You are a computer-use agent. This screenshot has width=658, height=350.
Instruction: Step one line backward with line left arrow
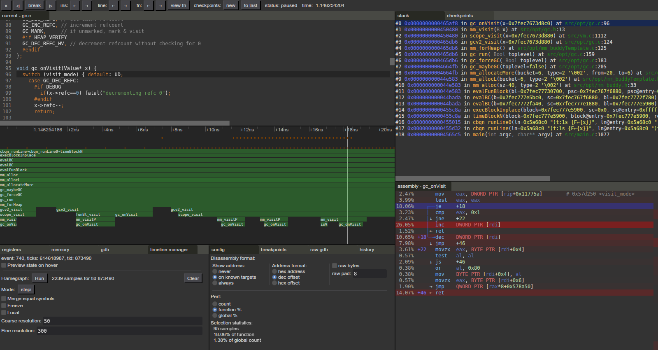point(114,5)
